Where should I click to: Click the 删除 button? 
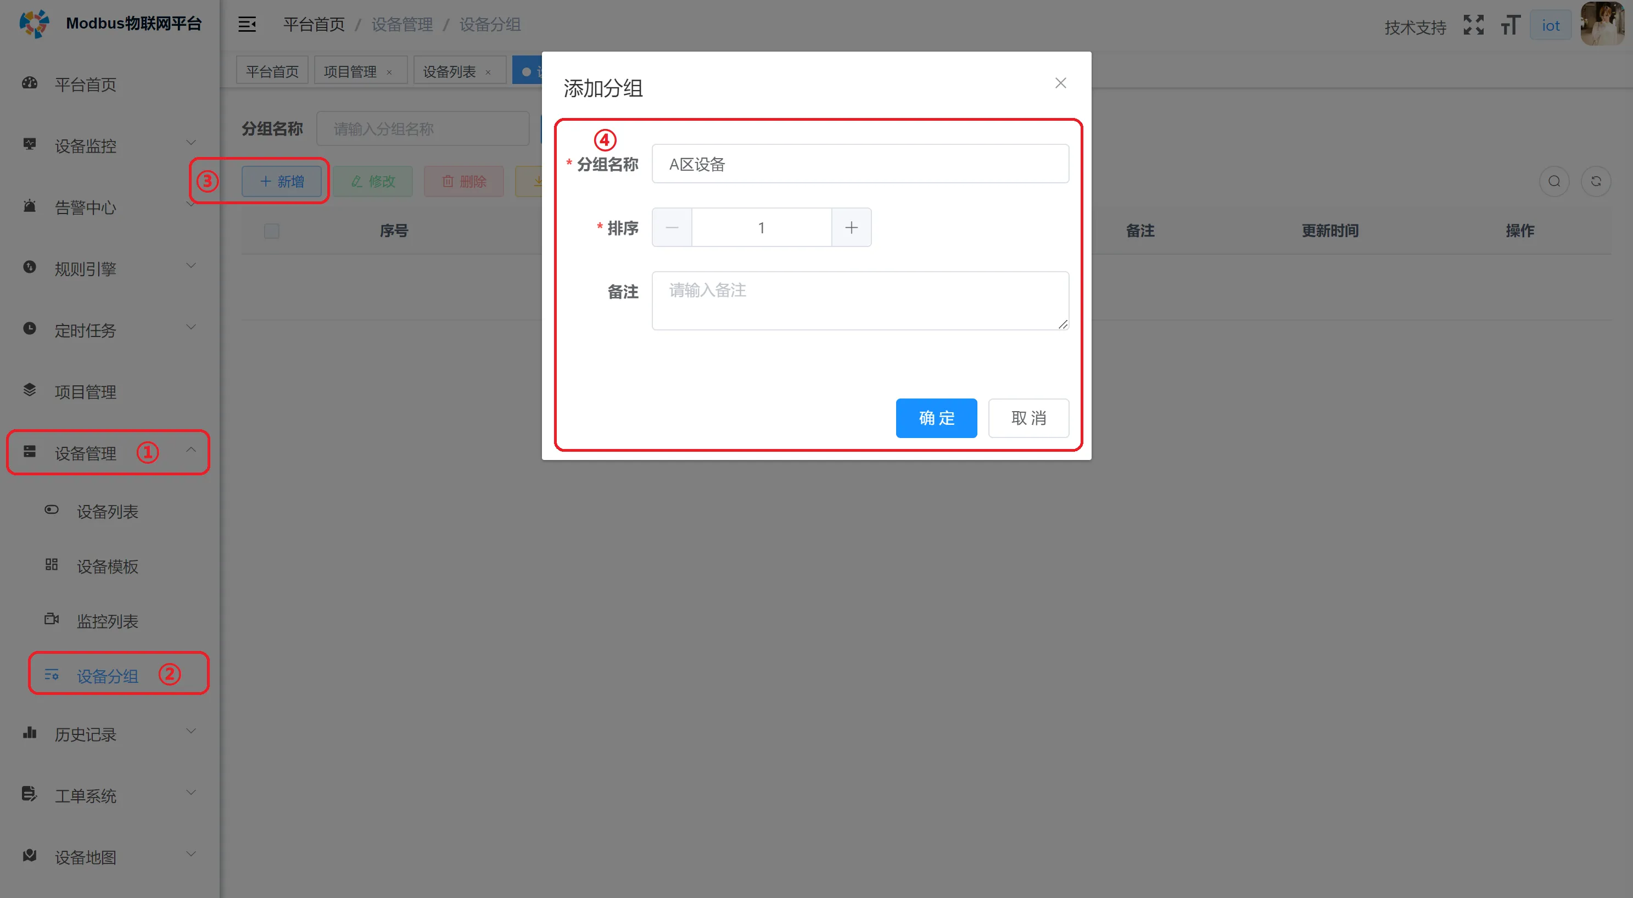pyautogui.click(x=464, y=181)
